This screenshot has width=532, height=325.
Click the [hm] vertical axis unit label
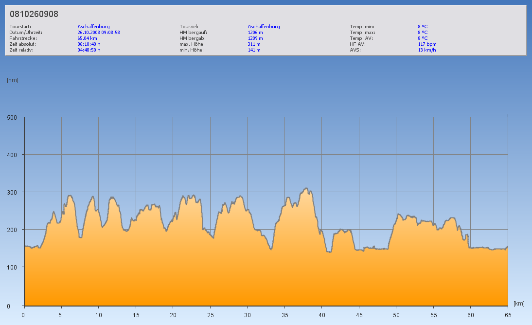(13, 80)
